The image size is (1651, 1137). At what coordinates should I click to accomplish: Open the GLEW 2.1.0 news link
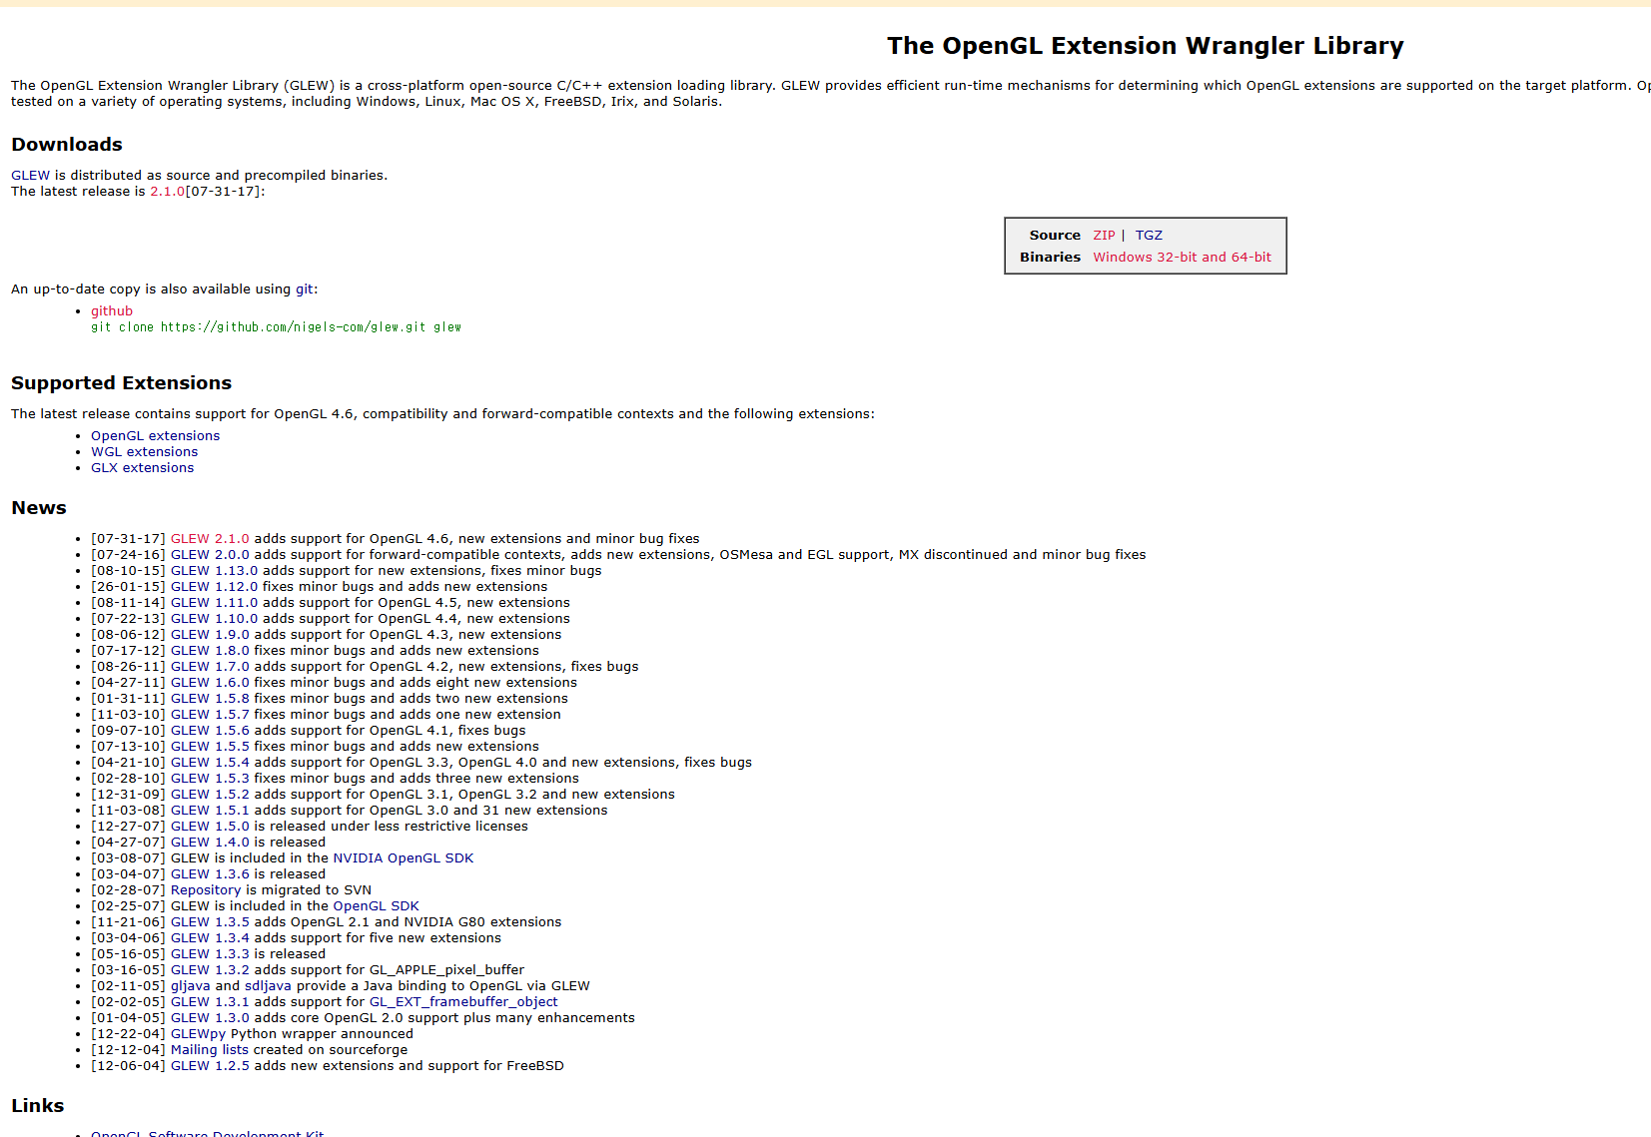pos(210,539)
